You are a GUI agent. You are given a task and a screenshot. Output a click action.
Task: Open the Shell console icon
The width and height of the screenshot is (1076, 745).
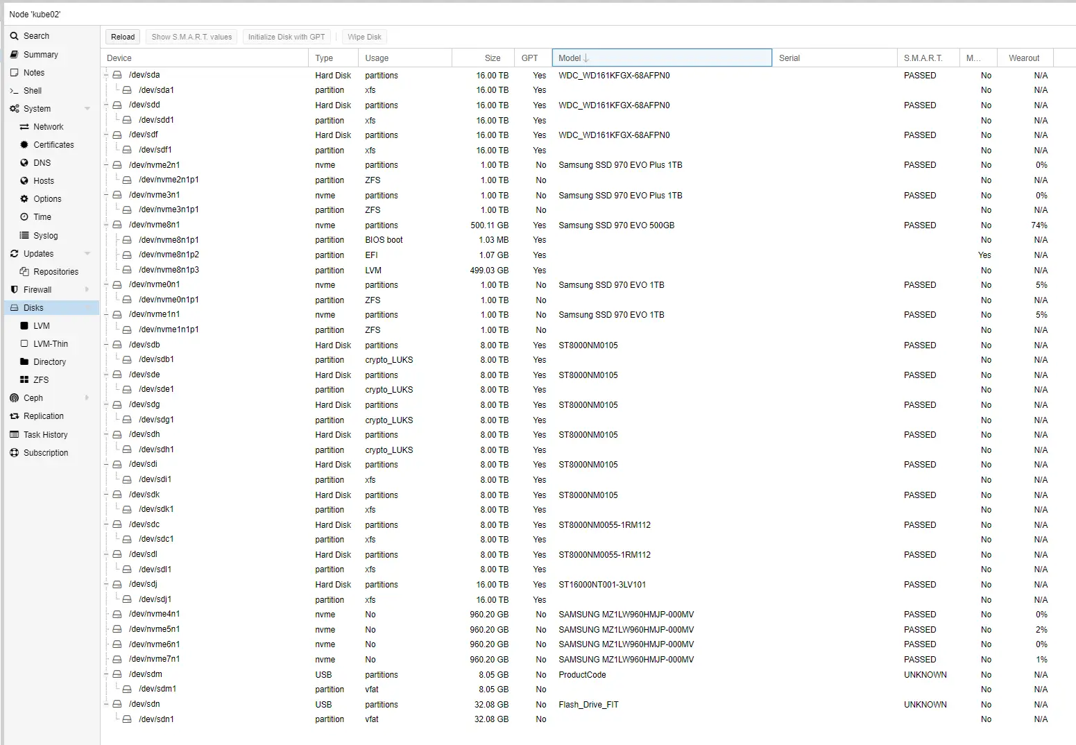point(15,91)
